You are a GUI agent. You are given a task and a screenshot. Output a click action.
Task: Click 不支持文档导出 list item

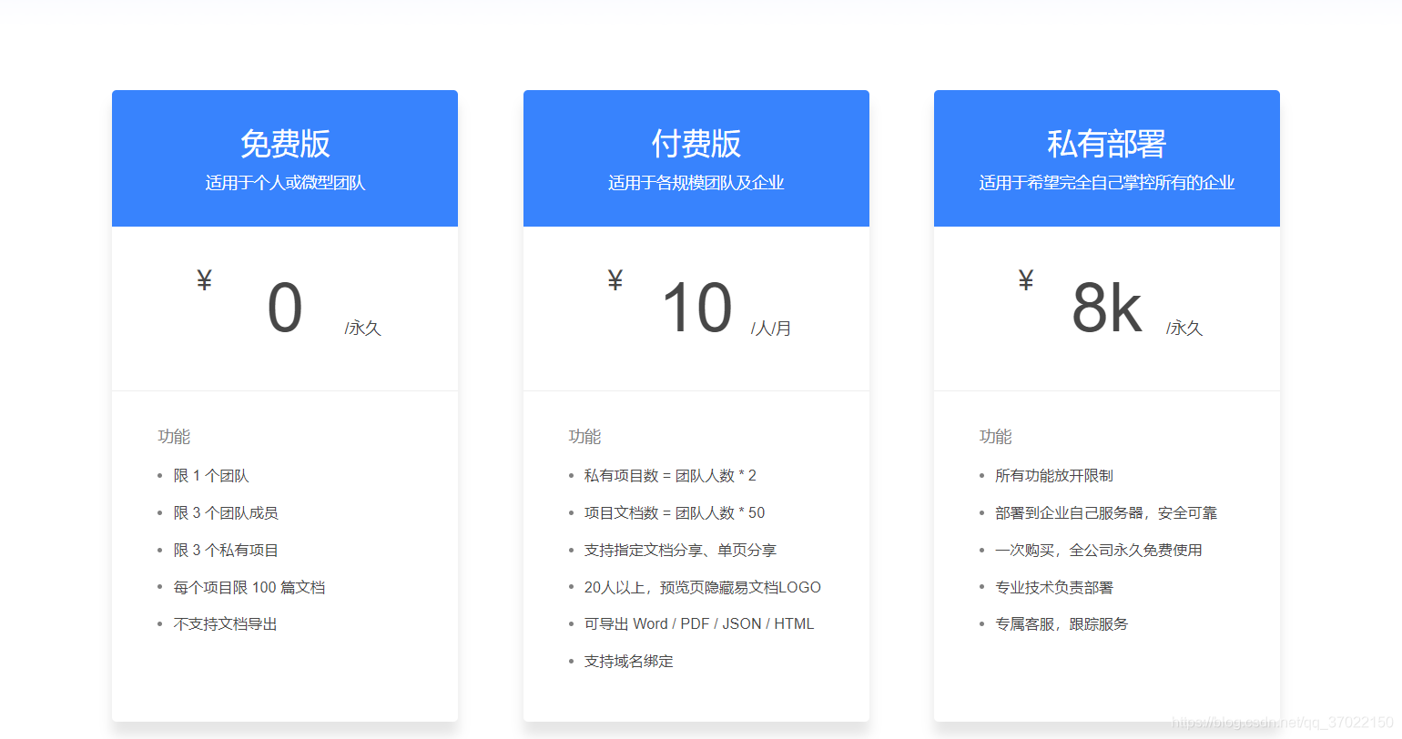[226, 623]
